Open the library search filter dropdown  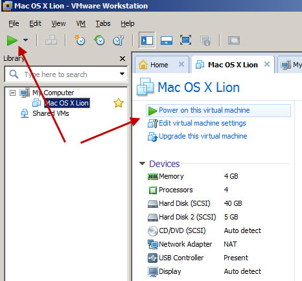coord(122,74)
